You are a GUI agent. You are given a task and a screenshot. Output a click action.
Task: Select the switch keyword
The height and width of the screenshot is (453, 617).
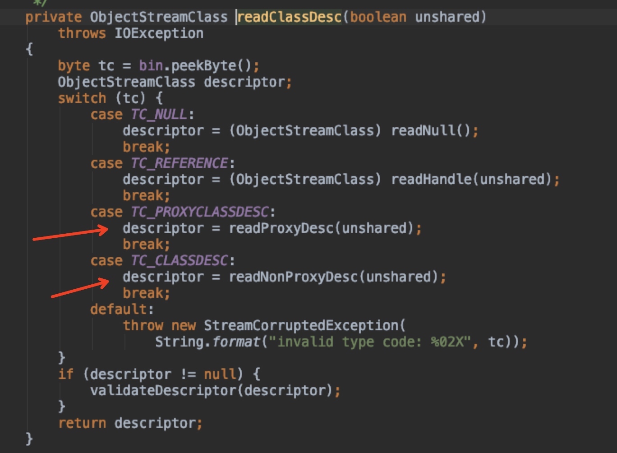(x=82, y=98)
